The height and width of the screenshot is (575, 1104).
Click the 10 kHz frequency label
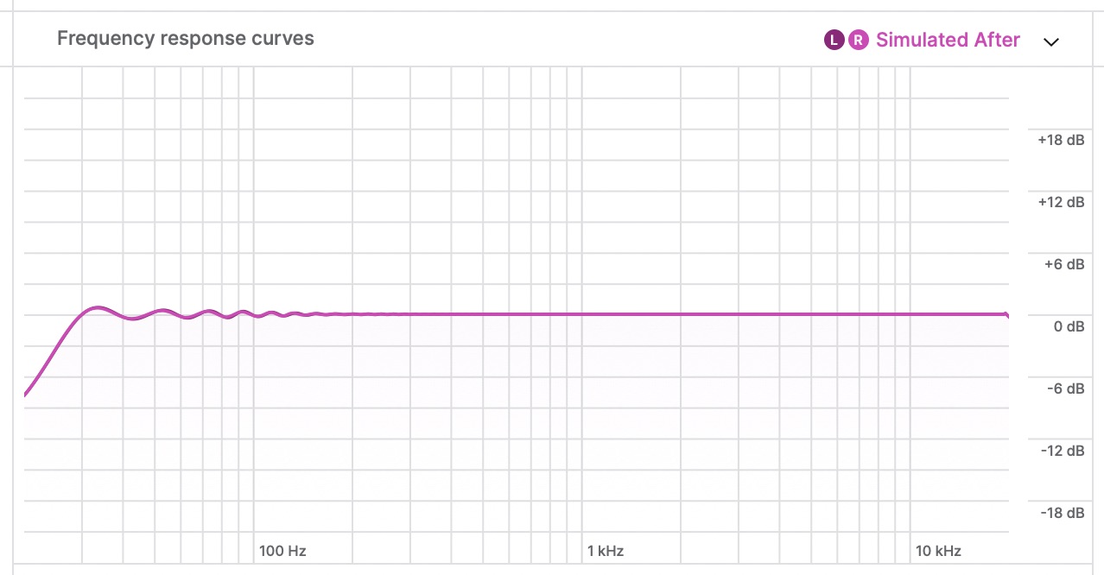pyautogui.click(x=938, y=551)
